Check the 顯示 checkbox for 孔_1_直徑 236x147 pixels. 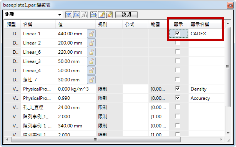tap(178, 107)
